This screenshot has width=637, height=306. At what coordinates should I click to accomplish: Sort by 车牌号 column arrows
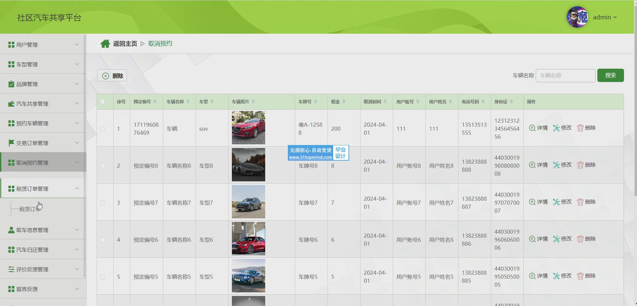coord(316,101)
